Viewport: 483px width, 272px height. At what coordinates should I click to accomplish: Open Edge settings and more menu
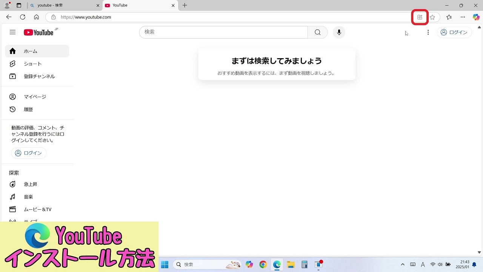[x=463, y=17]
